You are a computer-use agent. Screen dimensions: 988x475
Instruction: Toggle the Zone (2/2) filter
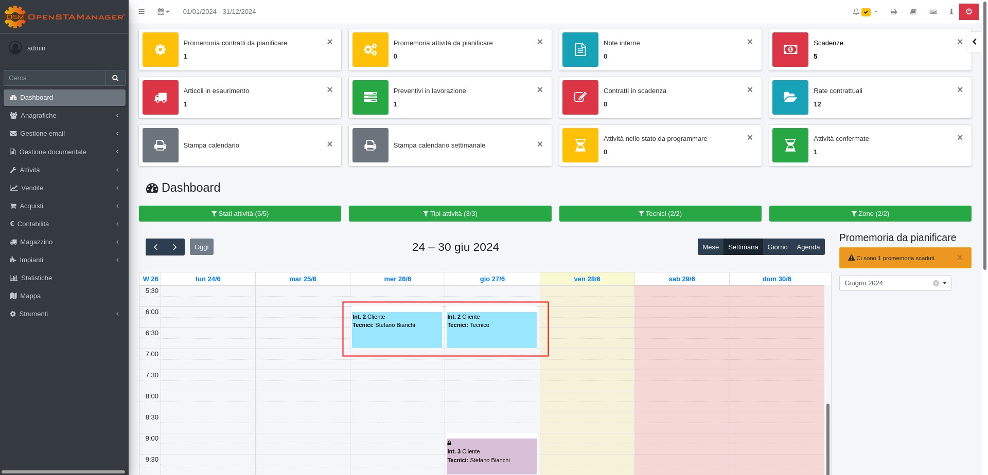coord(870,214)
